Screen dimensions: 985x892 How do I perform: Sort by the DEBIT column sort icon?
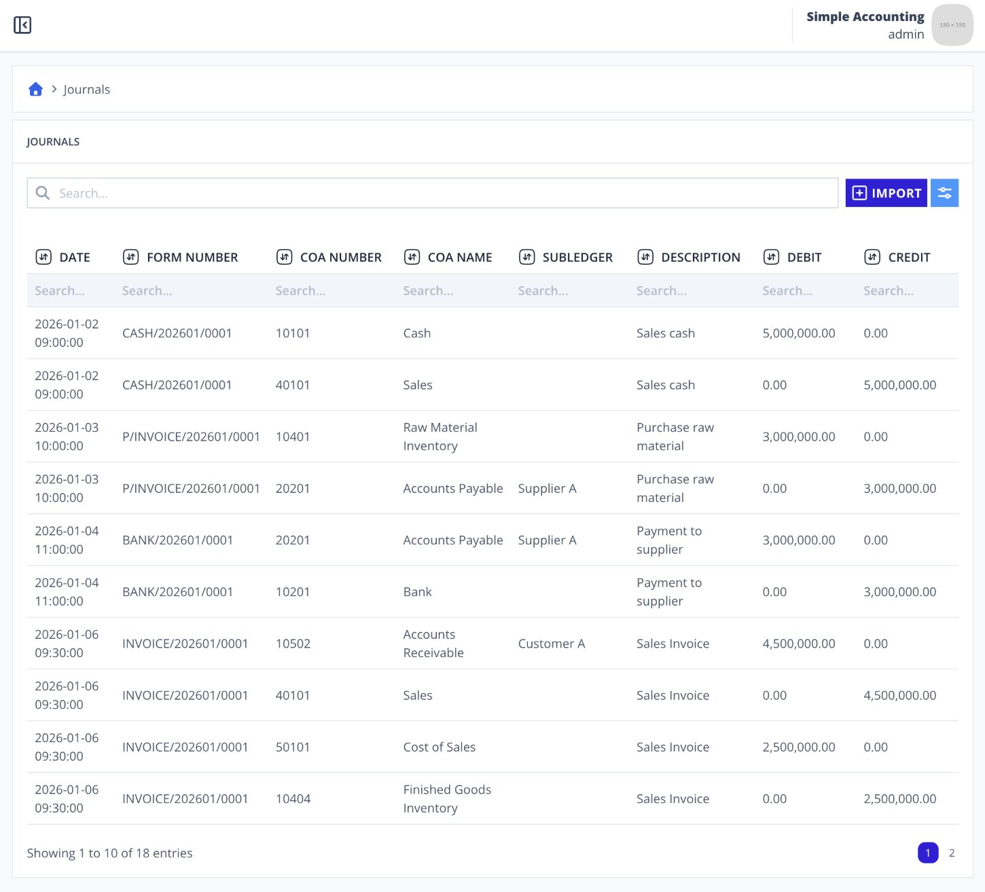(771, 257)
